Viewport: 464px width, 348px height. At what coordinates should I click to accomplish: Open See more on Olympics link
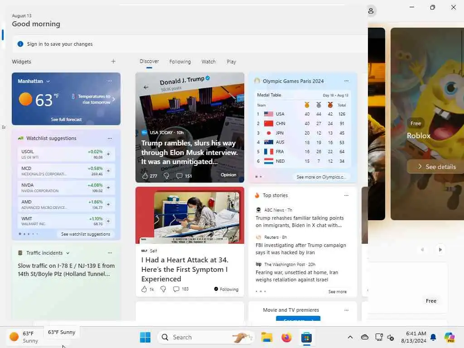321,177
